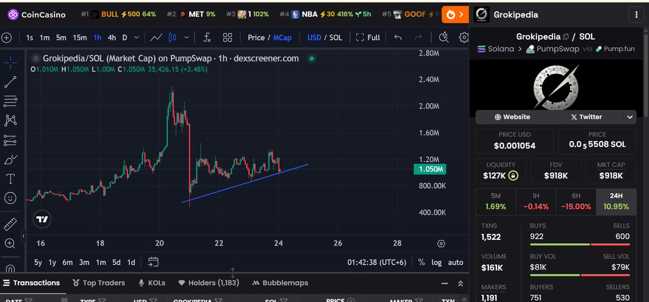The width and height of the screenshot is (649, 302).
Task: Click the liquidity lock icon
Action: [x=513, y=176]
